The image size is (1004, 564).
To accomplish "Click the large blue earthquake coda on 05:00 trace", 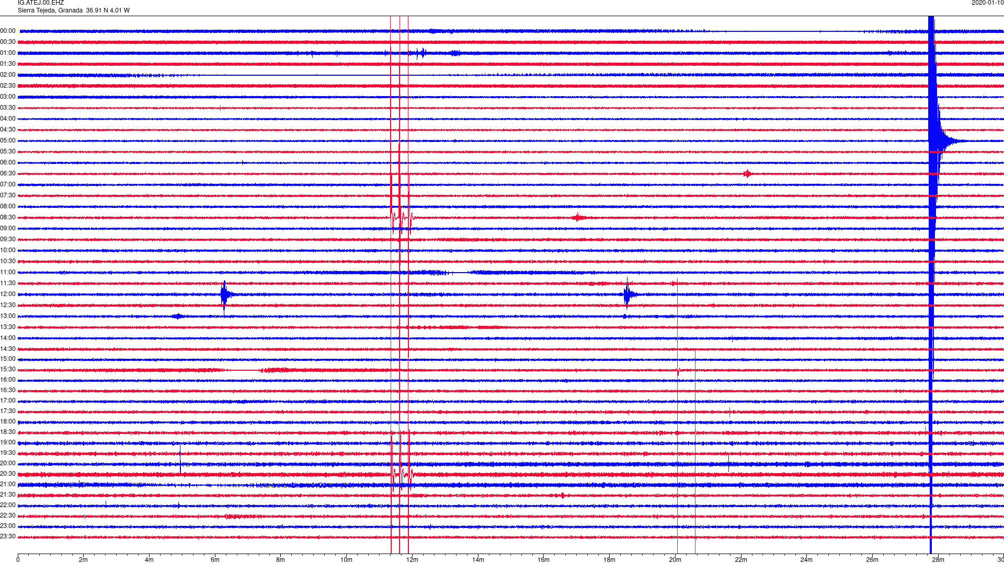I will 948,141.
